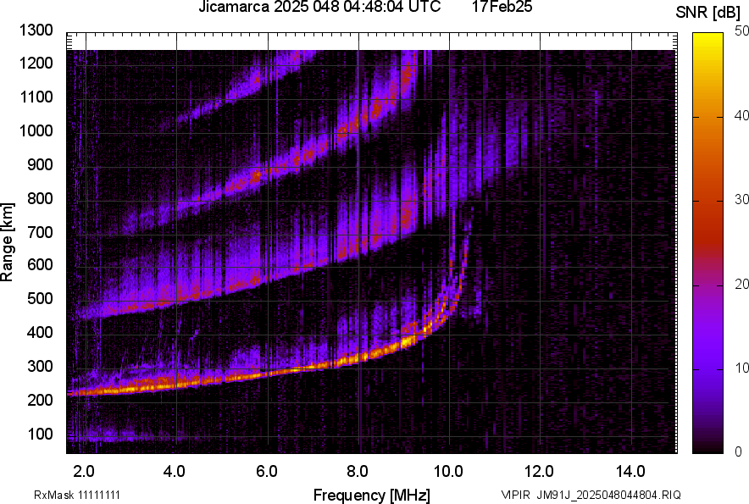Click the 'Frequency [MHz]' axis label
Image resolution: width=749 pixels, height=504 pixels.
click(x=372, y=496)
